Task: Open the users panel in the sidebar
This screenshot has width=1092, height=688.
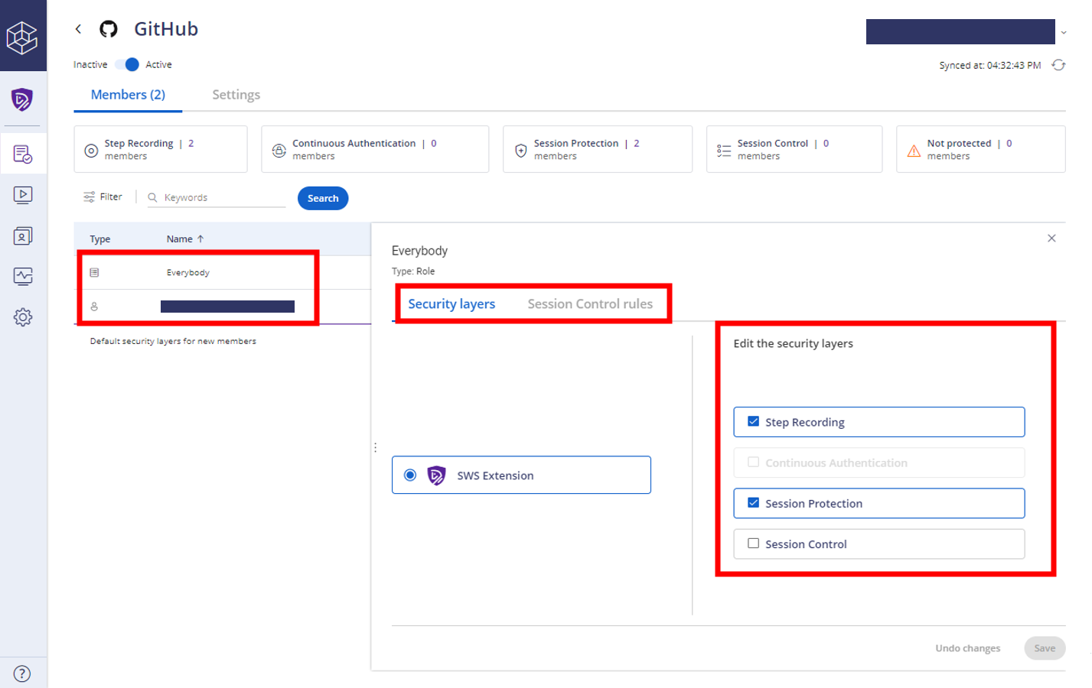Action: [23, 236]
